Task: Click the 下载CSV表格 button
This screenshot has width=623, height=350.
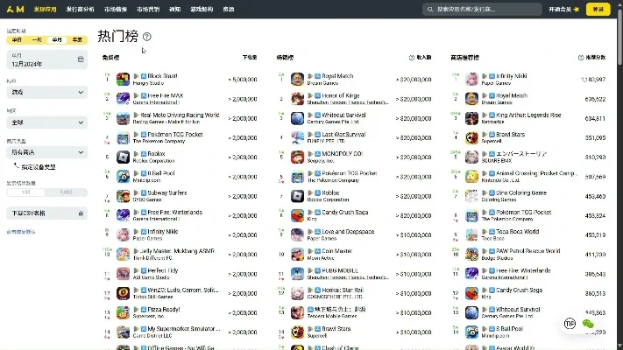Action: [47, 213]
